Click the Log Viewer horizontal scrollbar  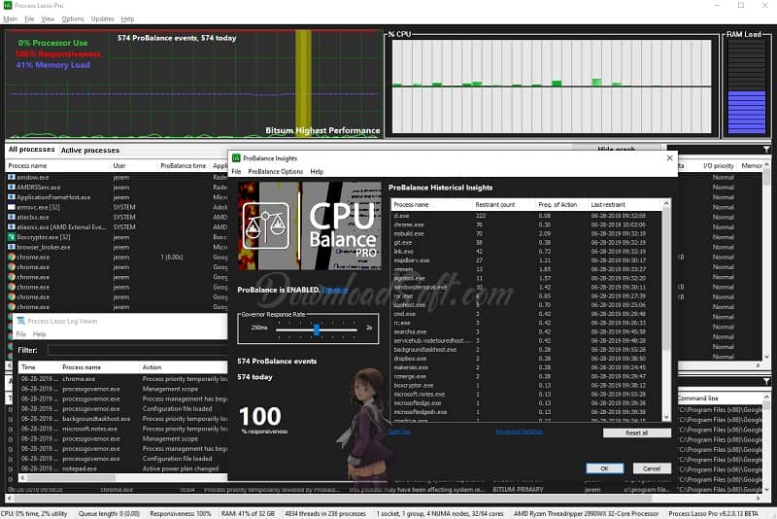click(123, 478)
